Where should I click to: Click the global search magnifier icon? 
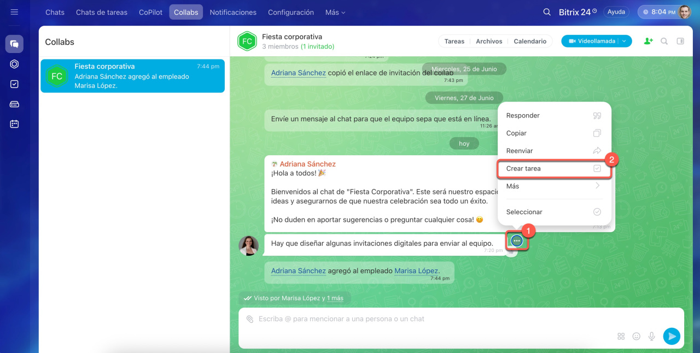point(546,12)
